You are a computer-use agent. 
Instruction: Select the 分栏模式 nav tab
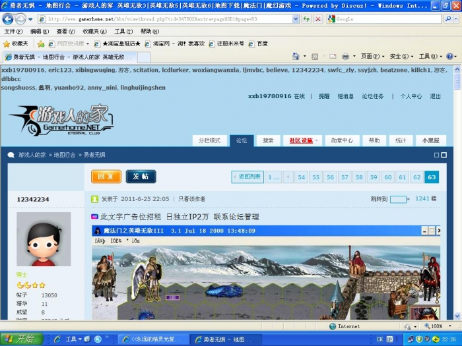209,140
